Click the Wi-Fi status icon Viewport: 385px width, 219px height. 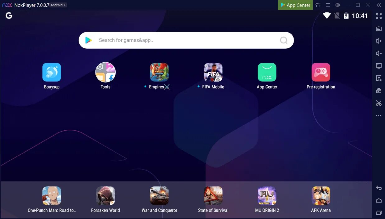point(327,16)
